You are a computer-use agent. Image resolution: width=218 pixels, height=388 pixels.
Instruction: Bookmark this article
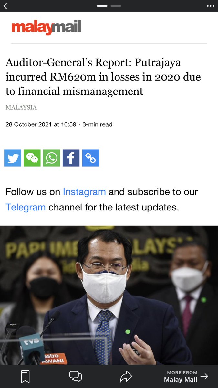[x=25, y=376]
